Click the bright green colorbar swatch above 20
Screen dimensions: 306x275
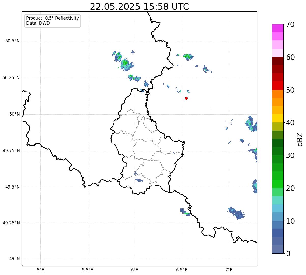point(277,184)
